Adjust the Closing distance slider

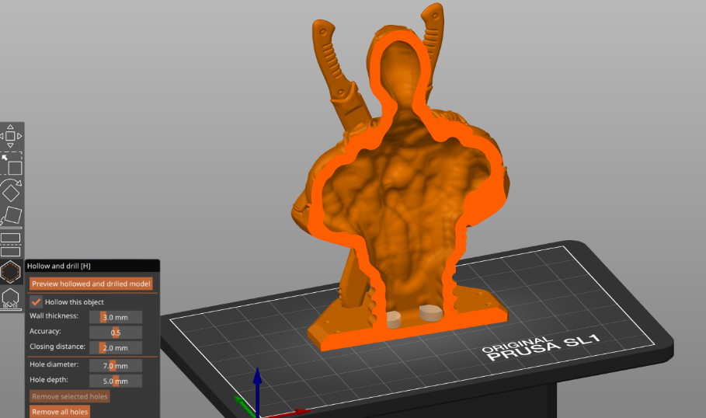(116, 348)
